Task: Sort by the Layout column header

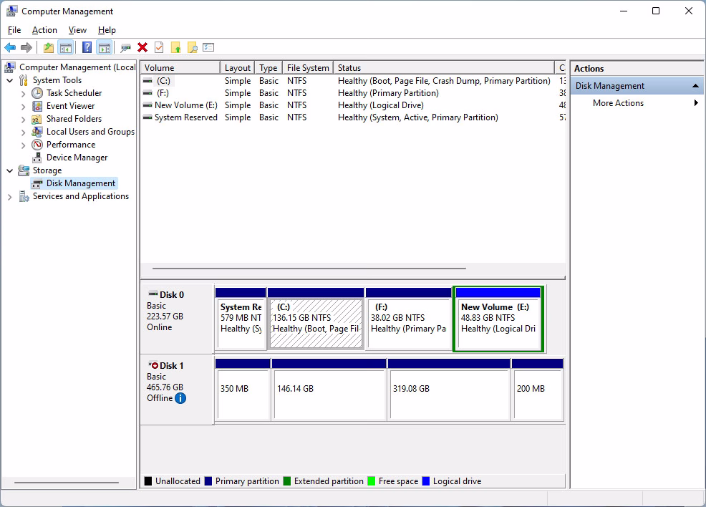Action: click(x=237, y=67)
